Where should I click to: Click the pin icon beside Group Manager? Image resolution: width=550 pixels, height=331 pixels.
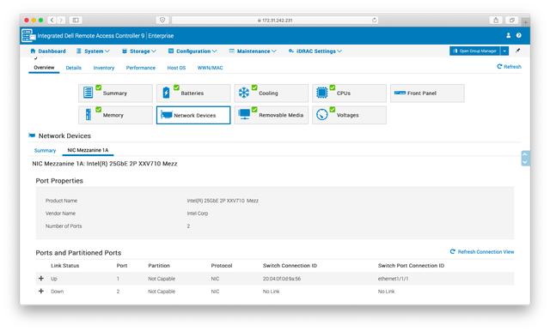coord(517,51)
